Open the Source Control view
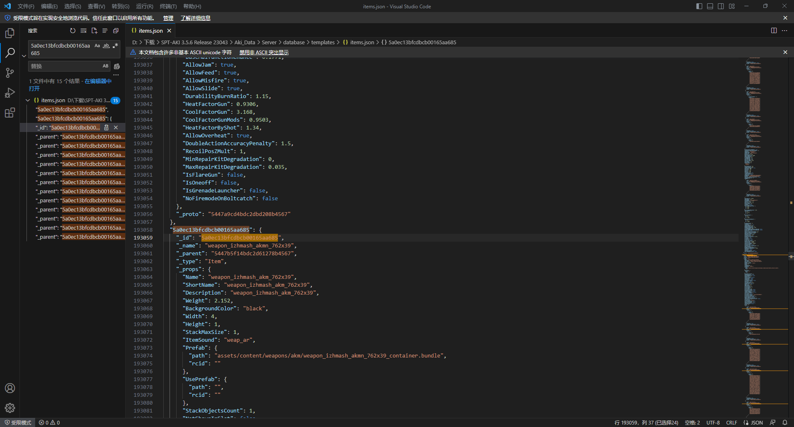The width and height of the screenshot is (794, 427). [x=10, y=73]
